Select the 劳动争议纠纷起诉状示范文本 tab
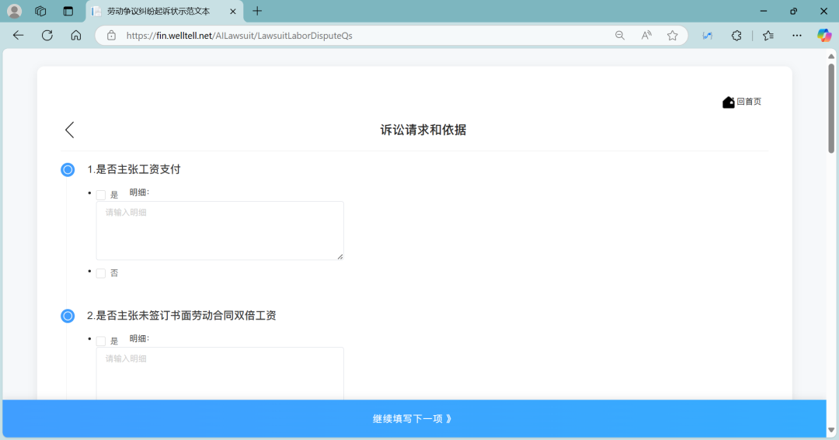Image resolution: width=839 pixels, height=440 pixels. pos(159,11)
